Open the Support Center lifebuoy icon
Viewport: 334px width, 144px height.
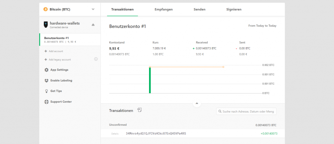(x=47, y=102)
